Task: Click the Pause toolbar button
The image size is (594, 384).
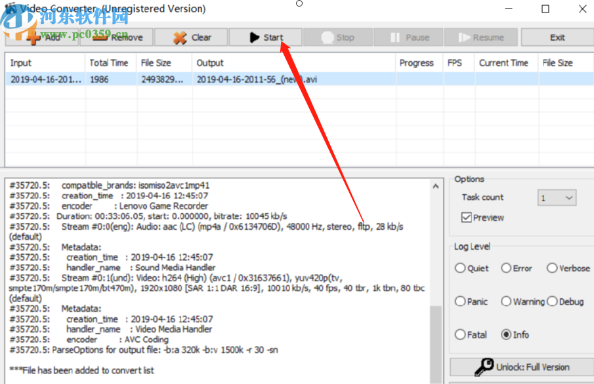Action: point(408,37)
